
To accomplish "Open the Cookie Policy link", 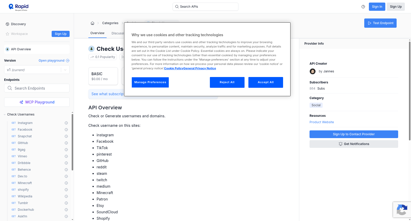I will pos(174,68).
